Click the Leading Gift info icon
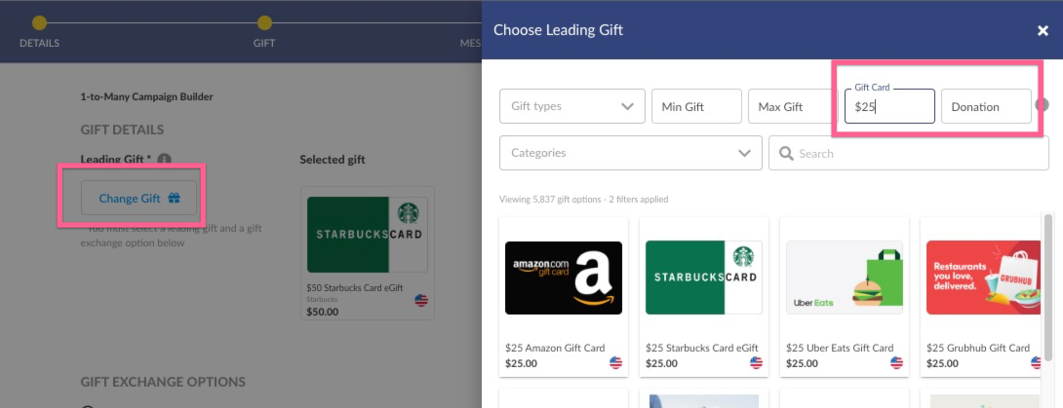 164,160
